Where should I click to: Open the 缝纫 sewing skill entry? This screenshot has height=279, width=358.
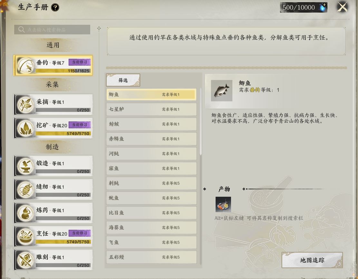(x=53, y=190)
